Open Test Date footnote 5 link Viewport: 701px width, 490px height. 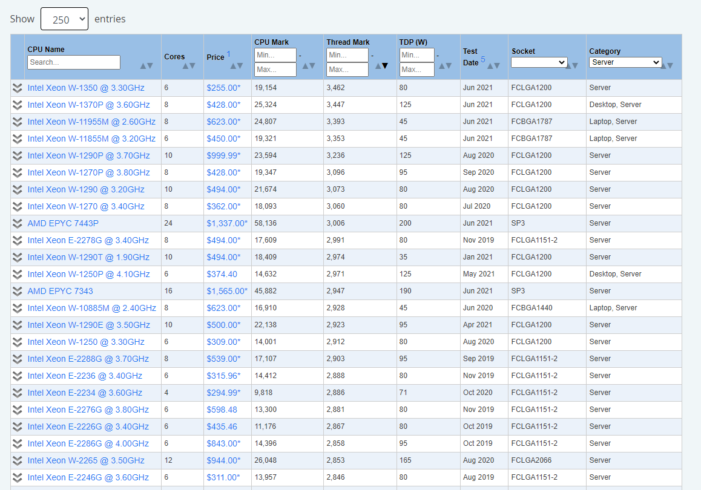[x=483, y=59]
